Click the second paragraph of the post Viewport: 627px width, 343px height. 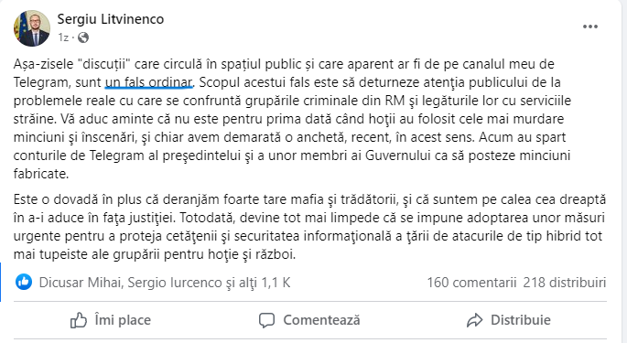(x=310, y=227)
